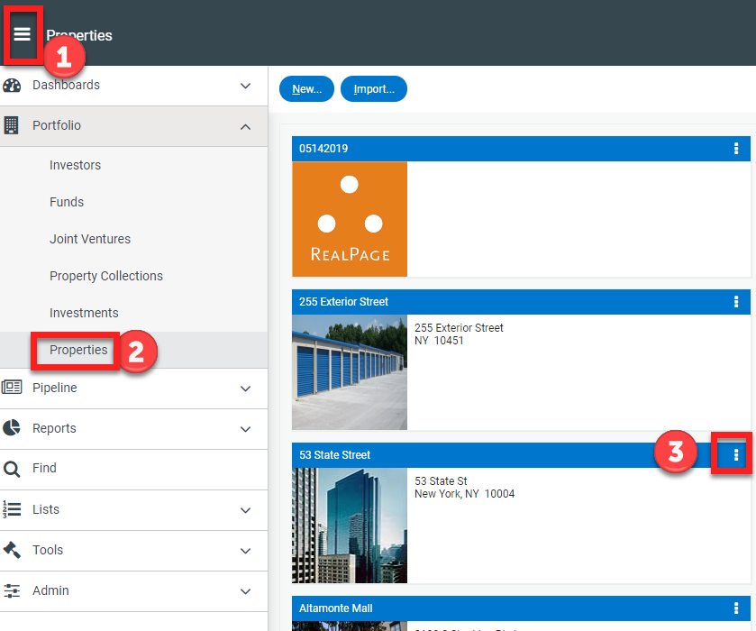The width and height of the screenshot is (756, 631).
Task: Click the Reports pie chart icon
Action: 12,428
